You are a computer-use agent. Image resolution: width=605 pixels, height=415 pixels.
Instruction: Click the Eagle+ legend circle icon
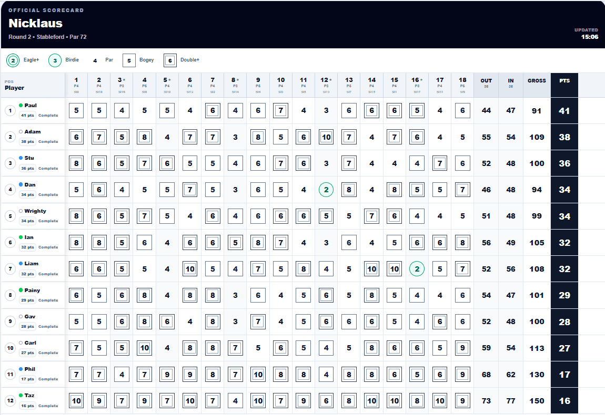13,60
